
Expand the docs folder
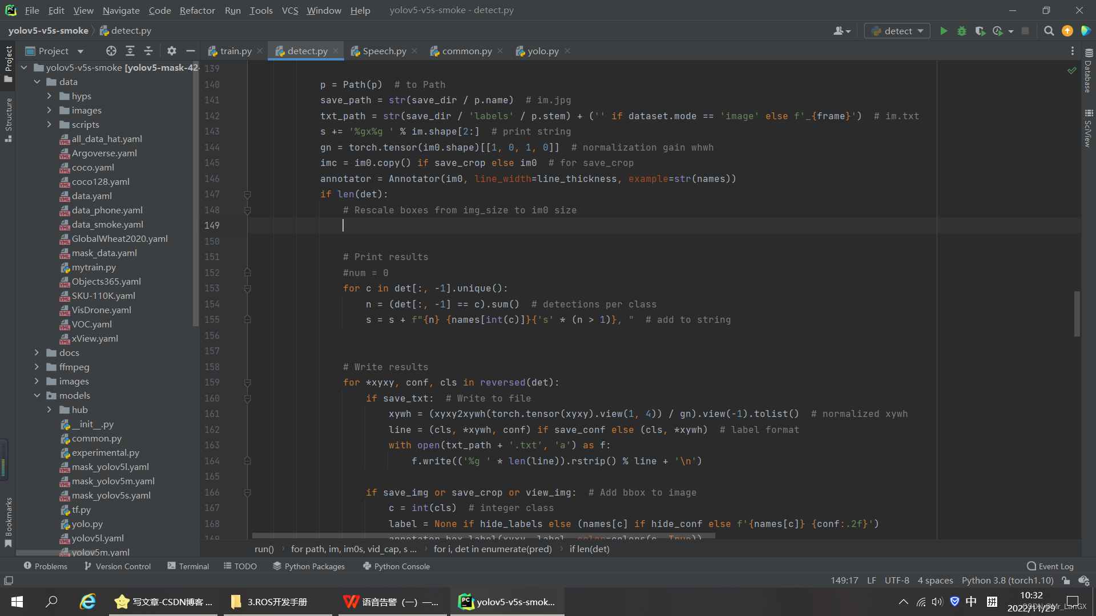point(37,352)
